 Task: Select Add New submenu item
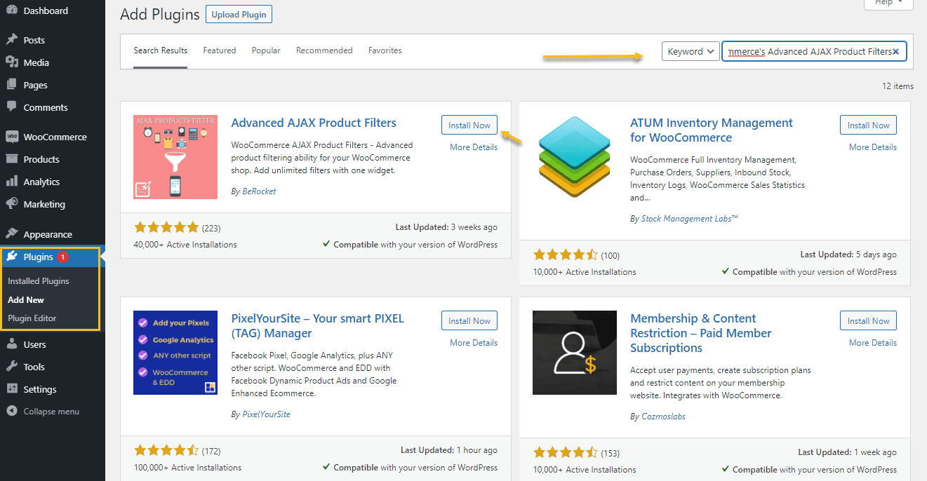pos(26,299)
